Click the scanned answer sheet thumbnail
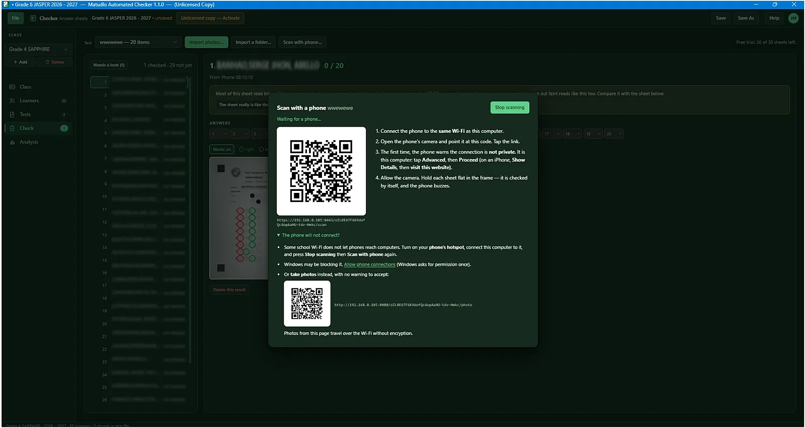 pos(239,218)
